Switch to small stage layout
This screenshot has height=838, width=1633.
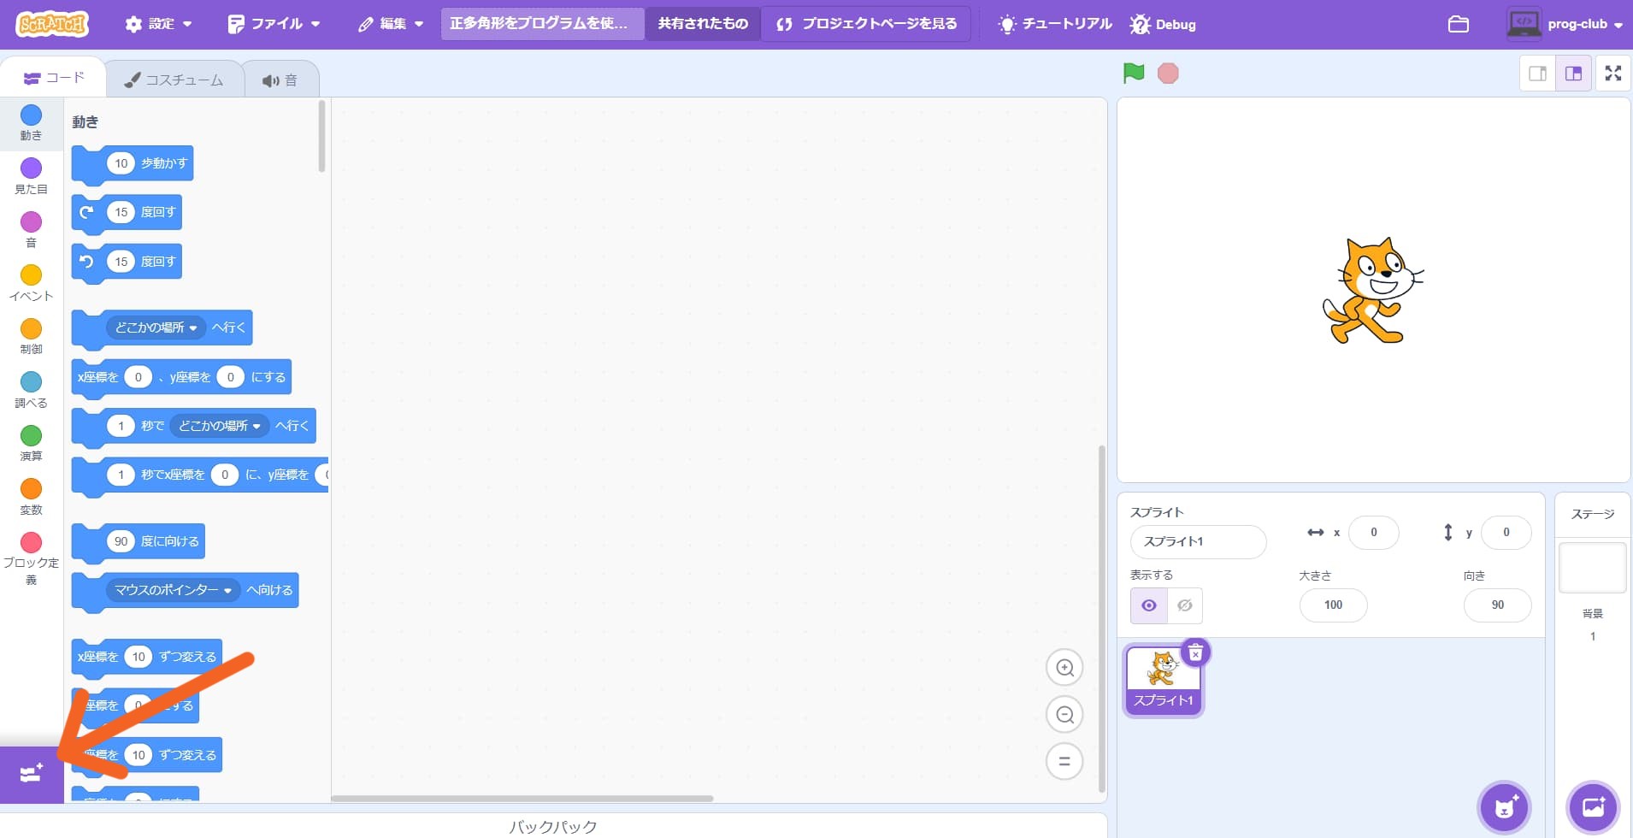1537,74
